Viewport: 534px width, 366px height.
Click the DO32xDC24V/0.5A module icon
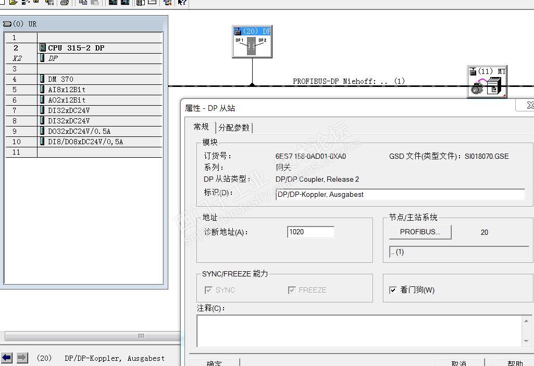tap(42, 131)
